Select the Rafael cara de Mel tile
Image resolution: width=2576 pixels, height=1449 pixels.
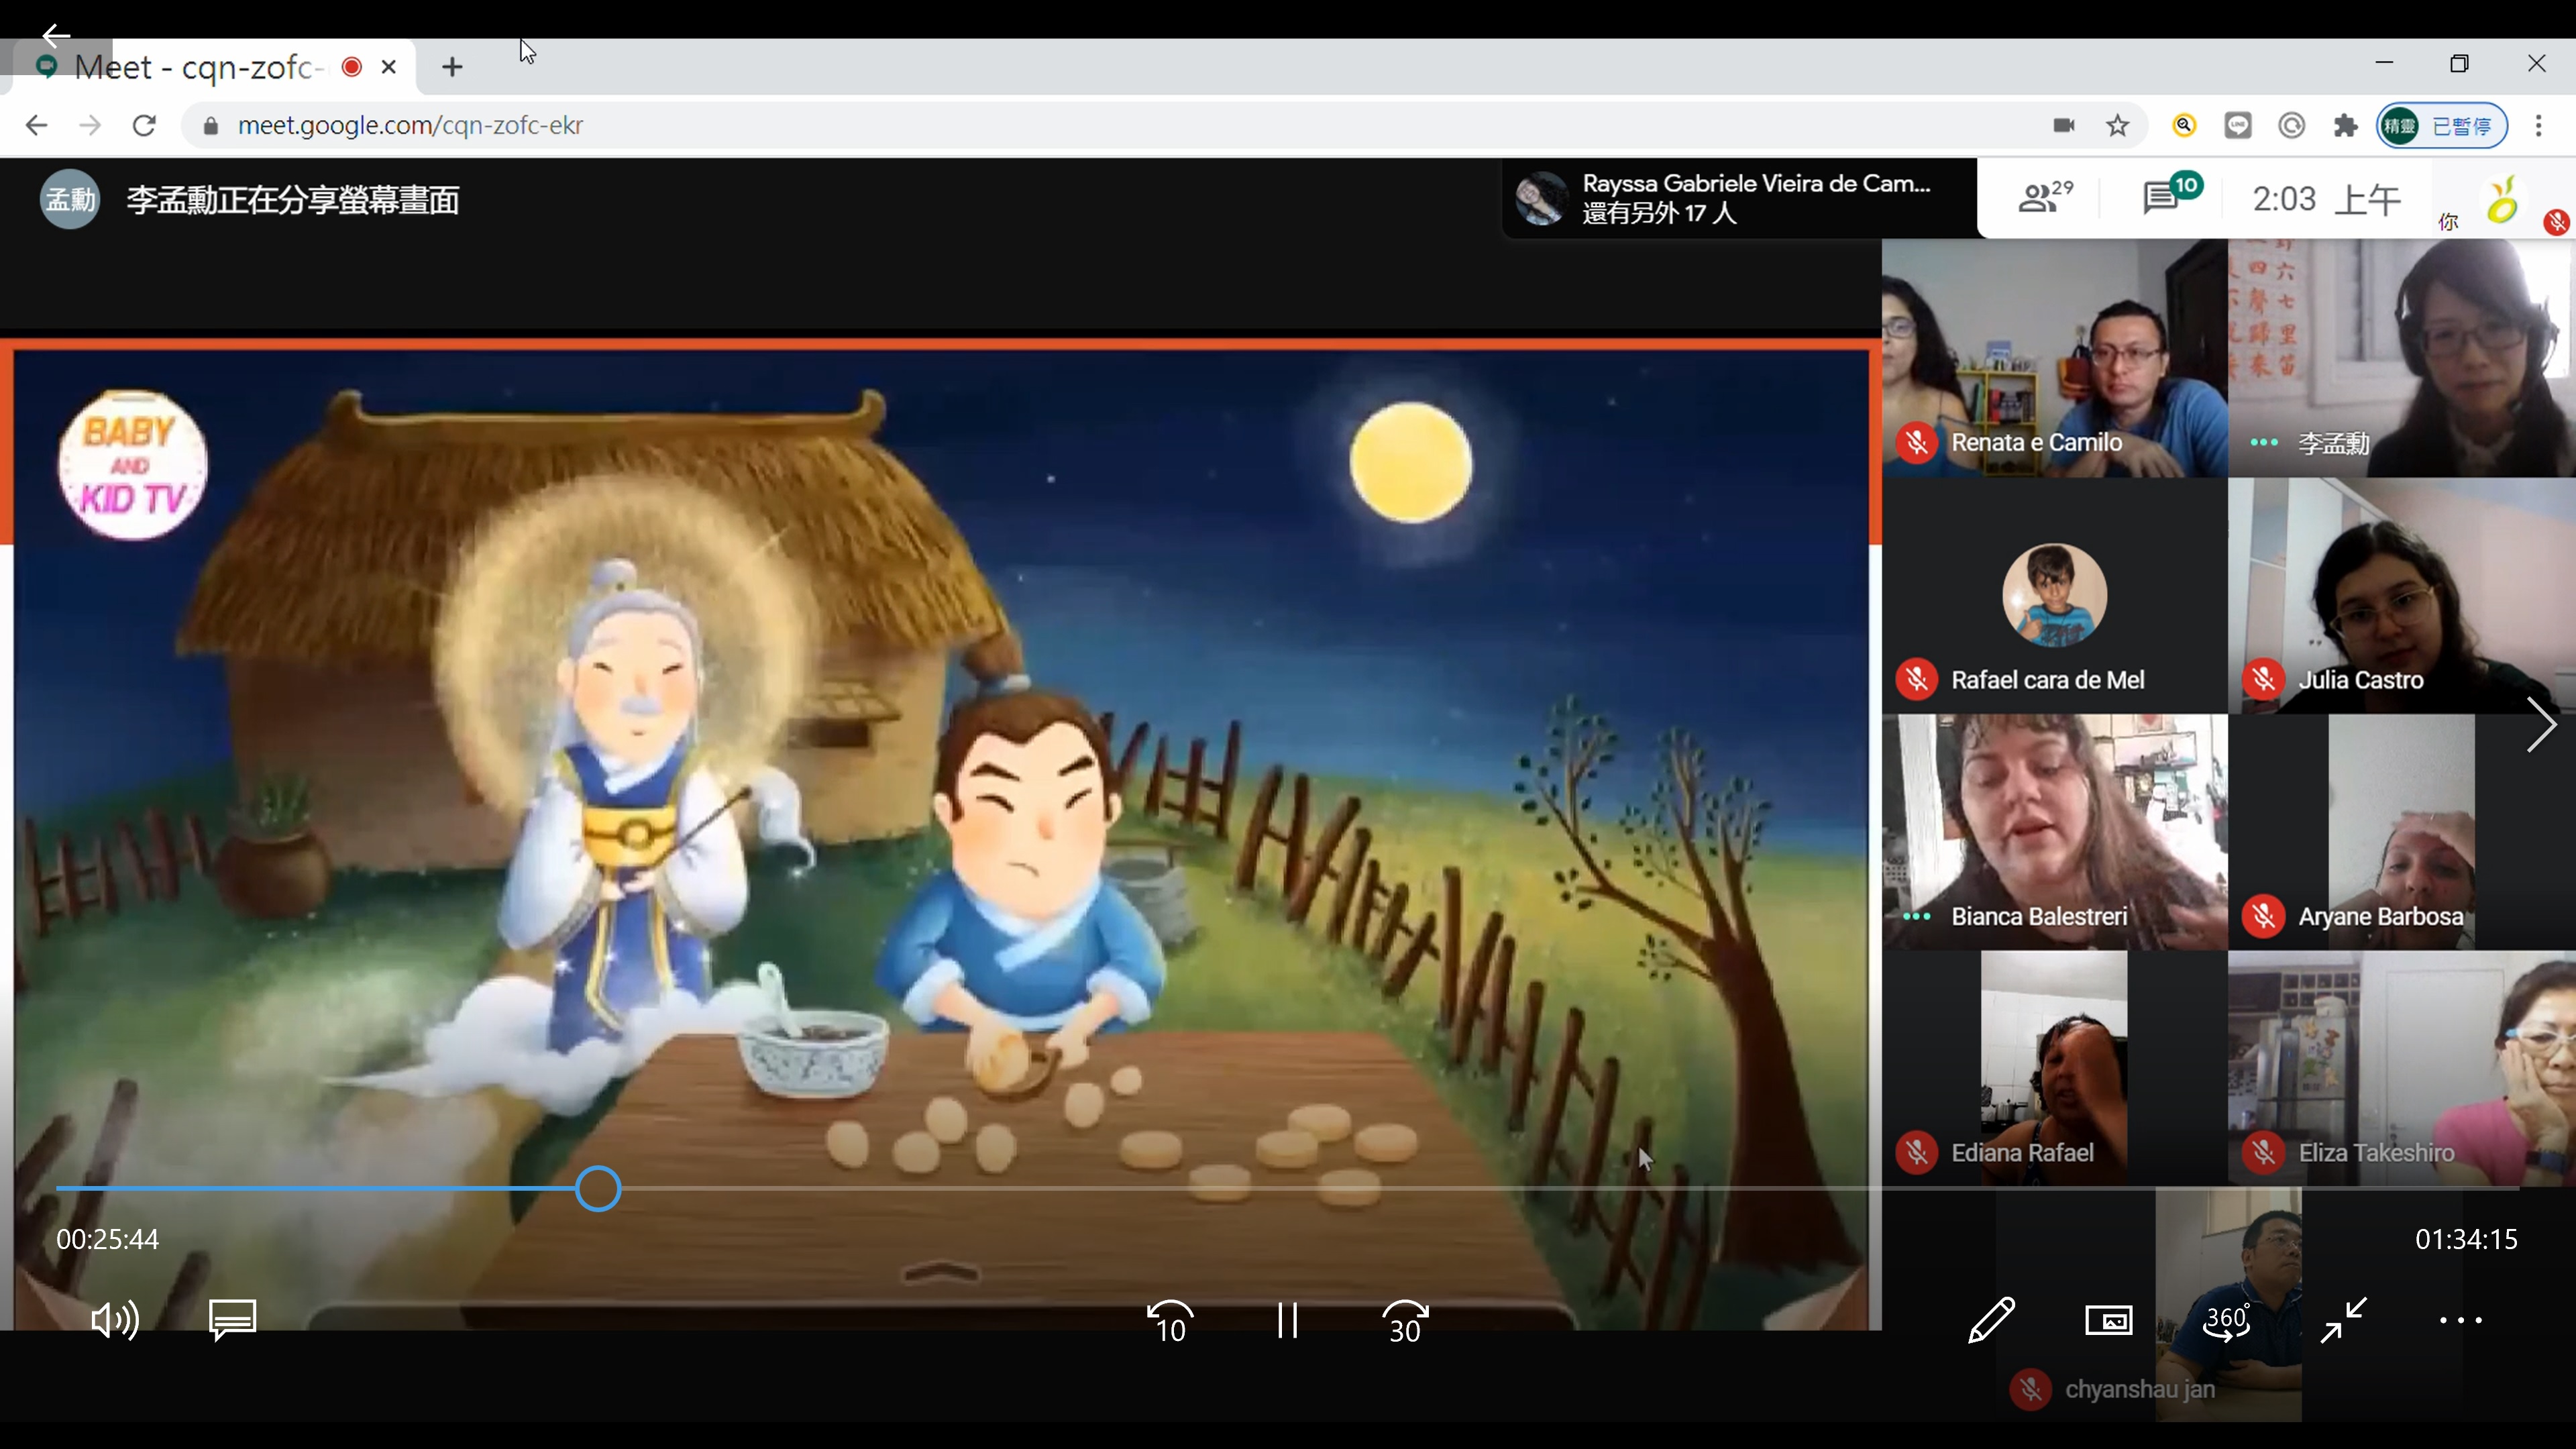tap(2054, 596)
